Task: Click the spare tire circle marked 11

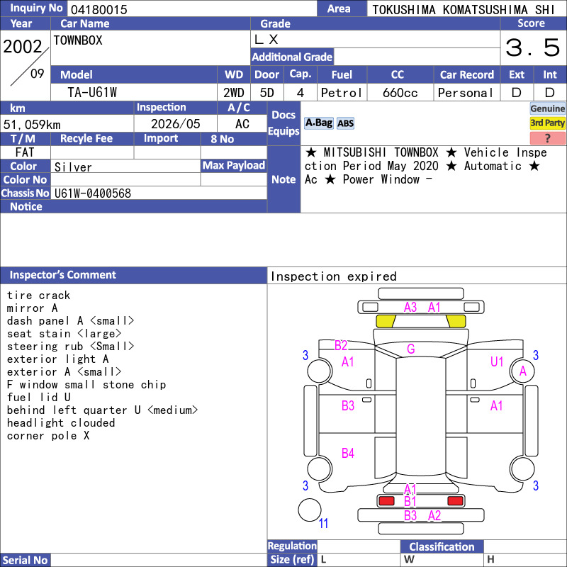Action: coord(310,510)
